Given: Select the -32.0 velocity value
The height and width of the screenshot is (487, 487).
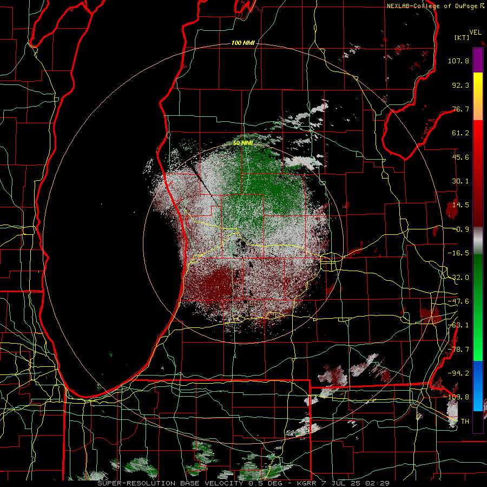Looking at the screenshot, I should click(x=458, y=278).
